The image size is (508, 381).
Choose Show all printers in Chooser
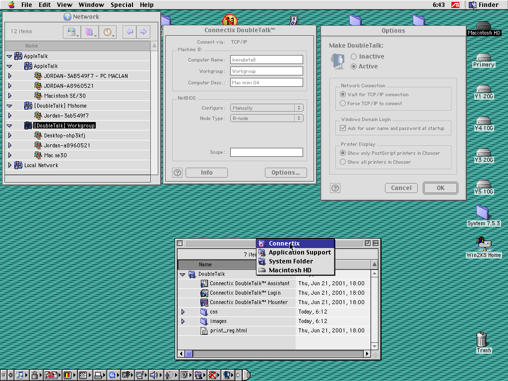(343, 162)
